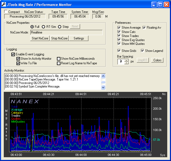
Task: Maximize the JTools window
Action: (160, 5)
